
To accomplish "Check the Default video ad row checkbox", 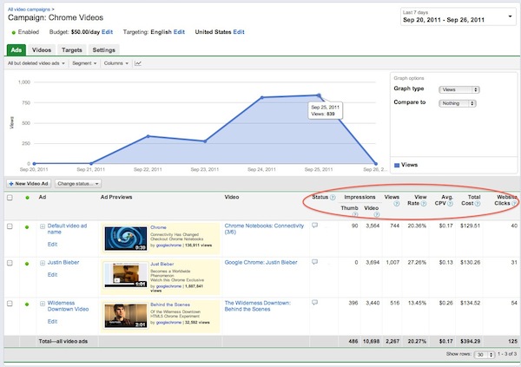I will pyautogui.click(x=10, y=226).
